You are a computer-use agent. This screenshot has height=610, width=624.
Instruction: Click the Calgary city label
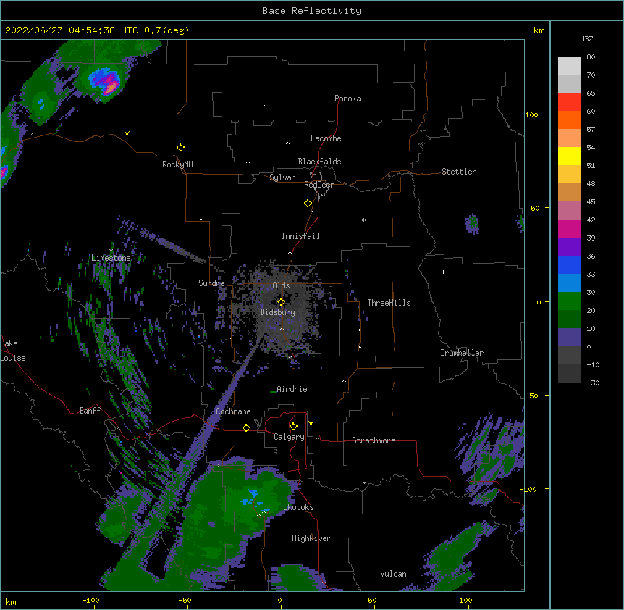(289, 437)
